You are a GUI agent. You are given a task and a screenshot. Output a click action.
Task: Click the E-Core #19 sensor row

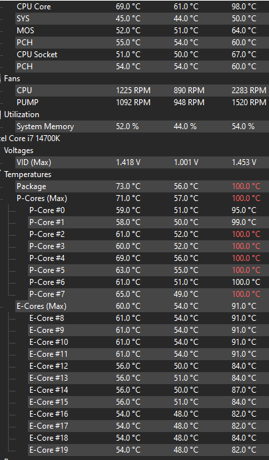pos(148,450)
